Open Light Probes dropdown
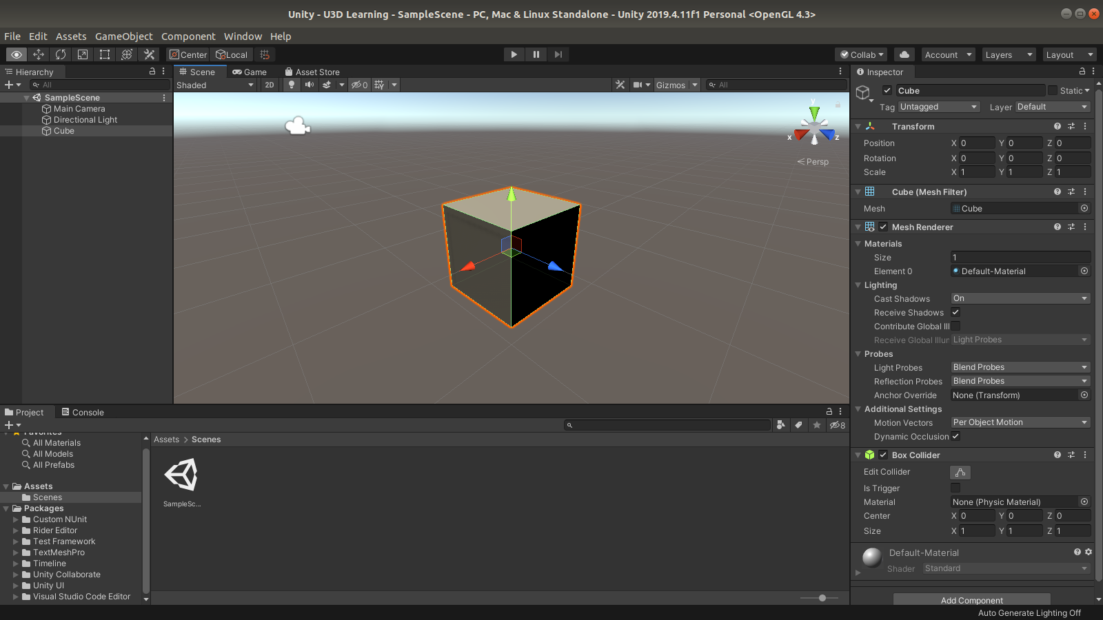Screen dimensions: 1103x620 point(1020,367)
